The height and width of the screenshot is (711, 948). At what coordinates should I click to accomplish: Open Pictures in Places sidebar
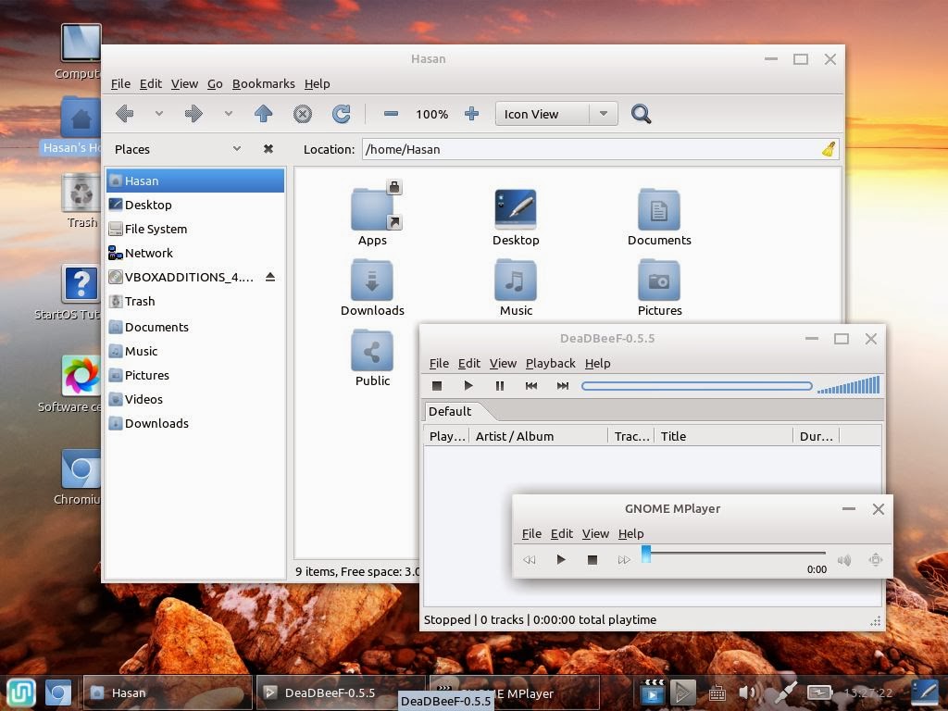tap(195, 375)
